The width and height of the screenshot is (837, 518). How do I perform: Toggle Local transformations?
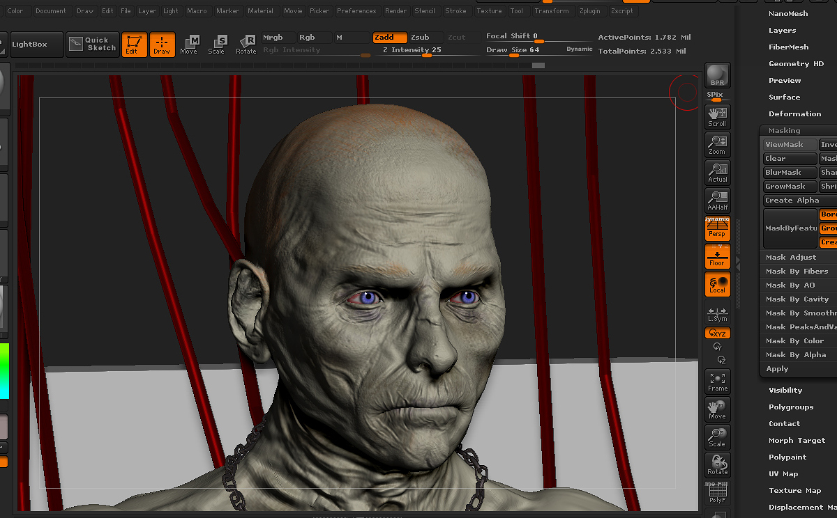click(x=718, y=284)
